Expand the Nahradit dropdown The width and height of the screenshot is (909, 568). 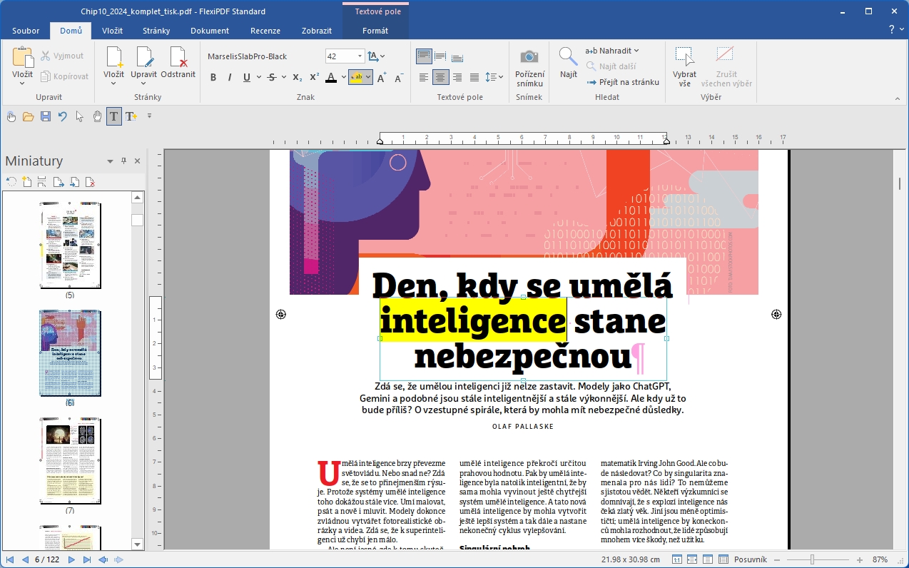pyautogui.click(x=636, y=51)
